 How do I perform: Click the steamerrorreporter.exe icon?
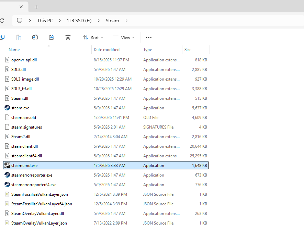click(7, 175)
